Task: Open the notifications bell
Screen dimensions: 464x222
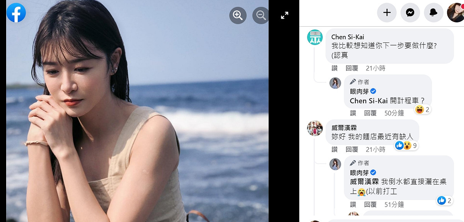Action: 433,13
